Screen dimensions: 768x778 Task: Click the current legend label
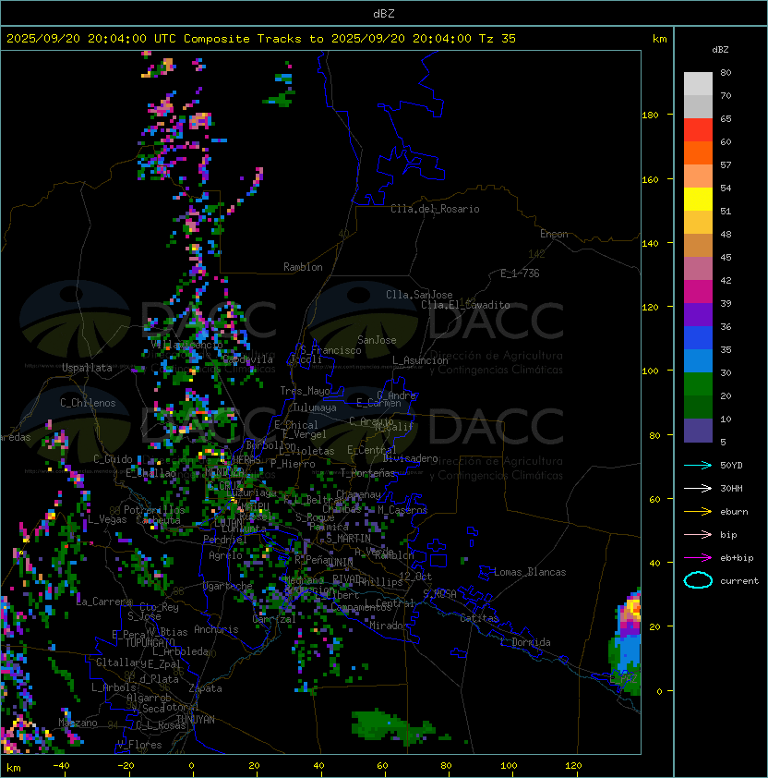[739, 581]
